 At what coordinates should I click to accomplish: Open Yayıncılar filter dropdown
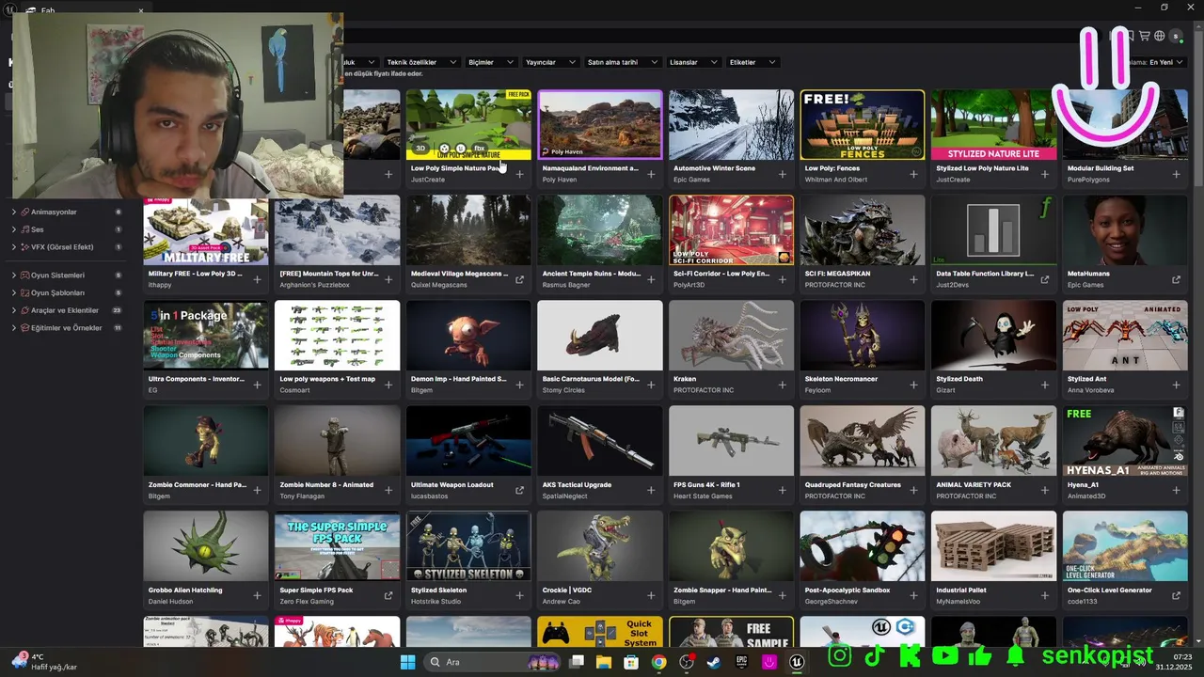click(550, 62)
